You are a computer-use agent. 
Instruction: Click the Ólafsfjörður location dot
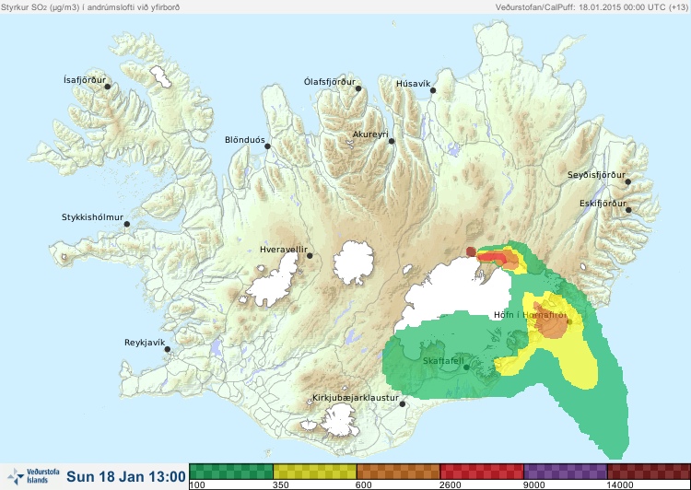[x=358, y=88]
